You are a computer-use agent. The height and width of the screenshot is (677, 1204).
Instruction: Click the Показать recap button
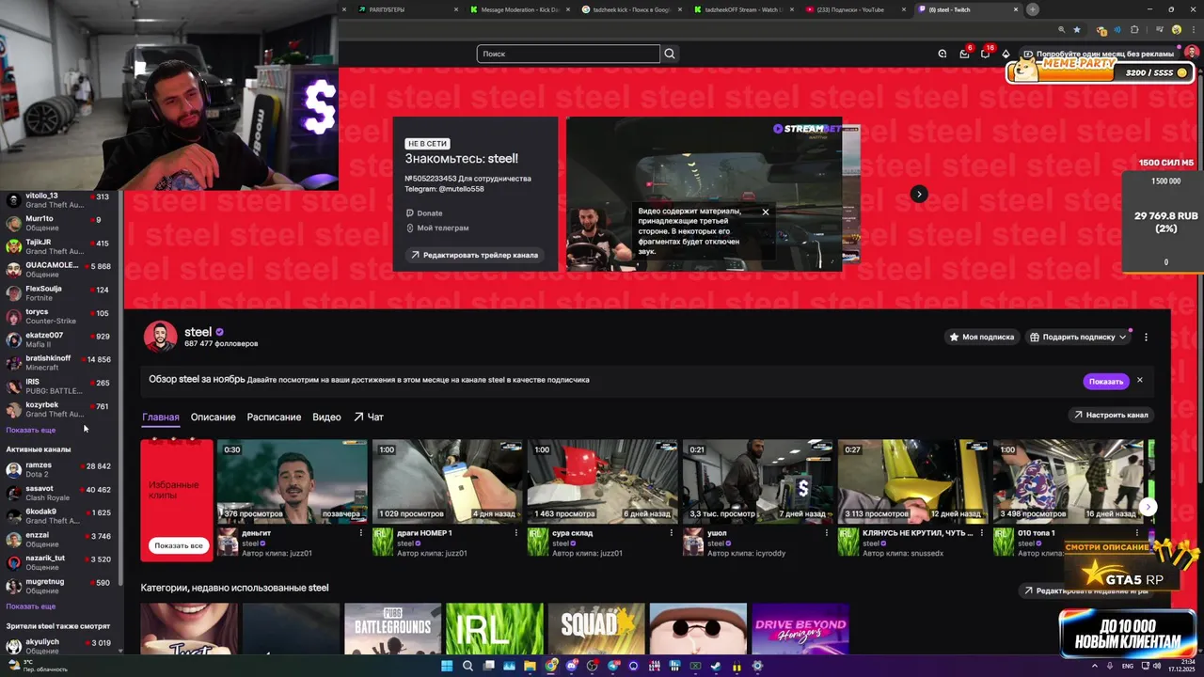coord(1106,381)
